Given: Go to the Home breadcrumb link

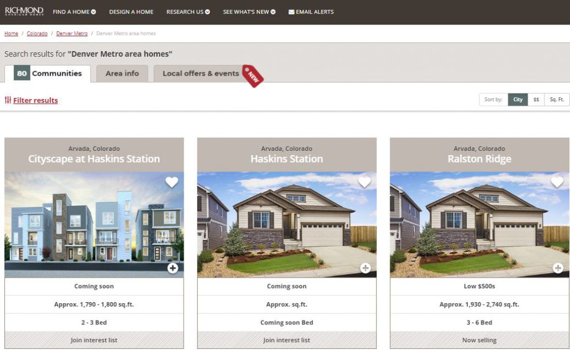Looking at the screenshot, I should tap(11, 33).
